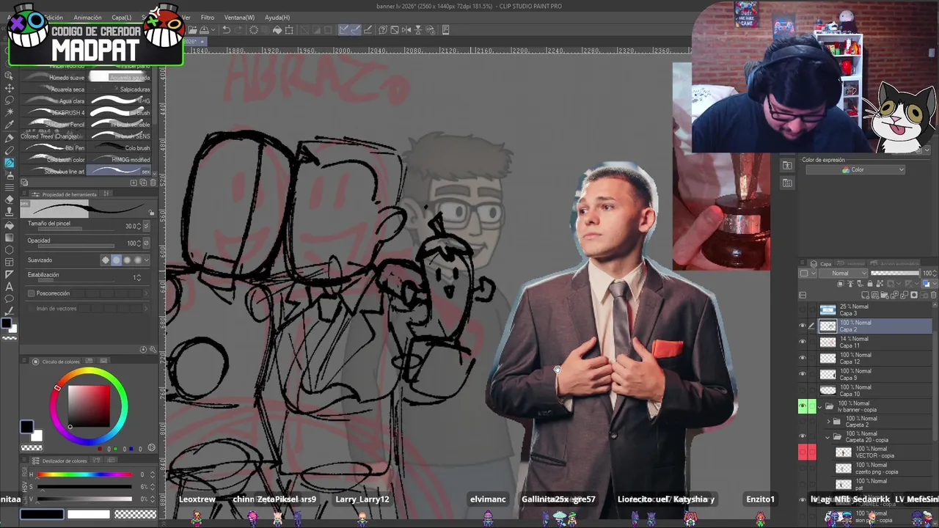Select the Eraser tool
Screen dimensions: 939x528
pos(10,199)
